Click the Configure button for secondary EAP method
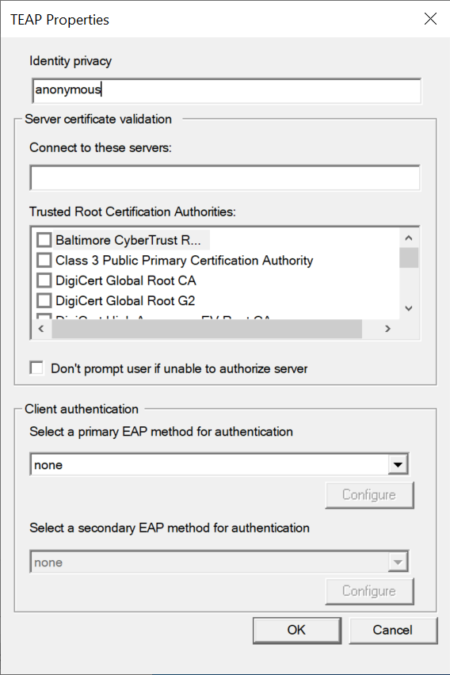 pyautogui.click(x=369, y=591)
